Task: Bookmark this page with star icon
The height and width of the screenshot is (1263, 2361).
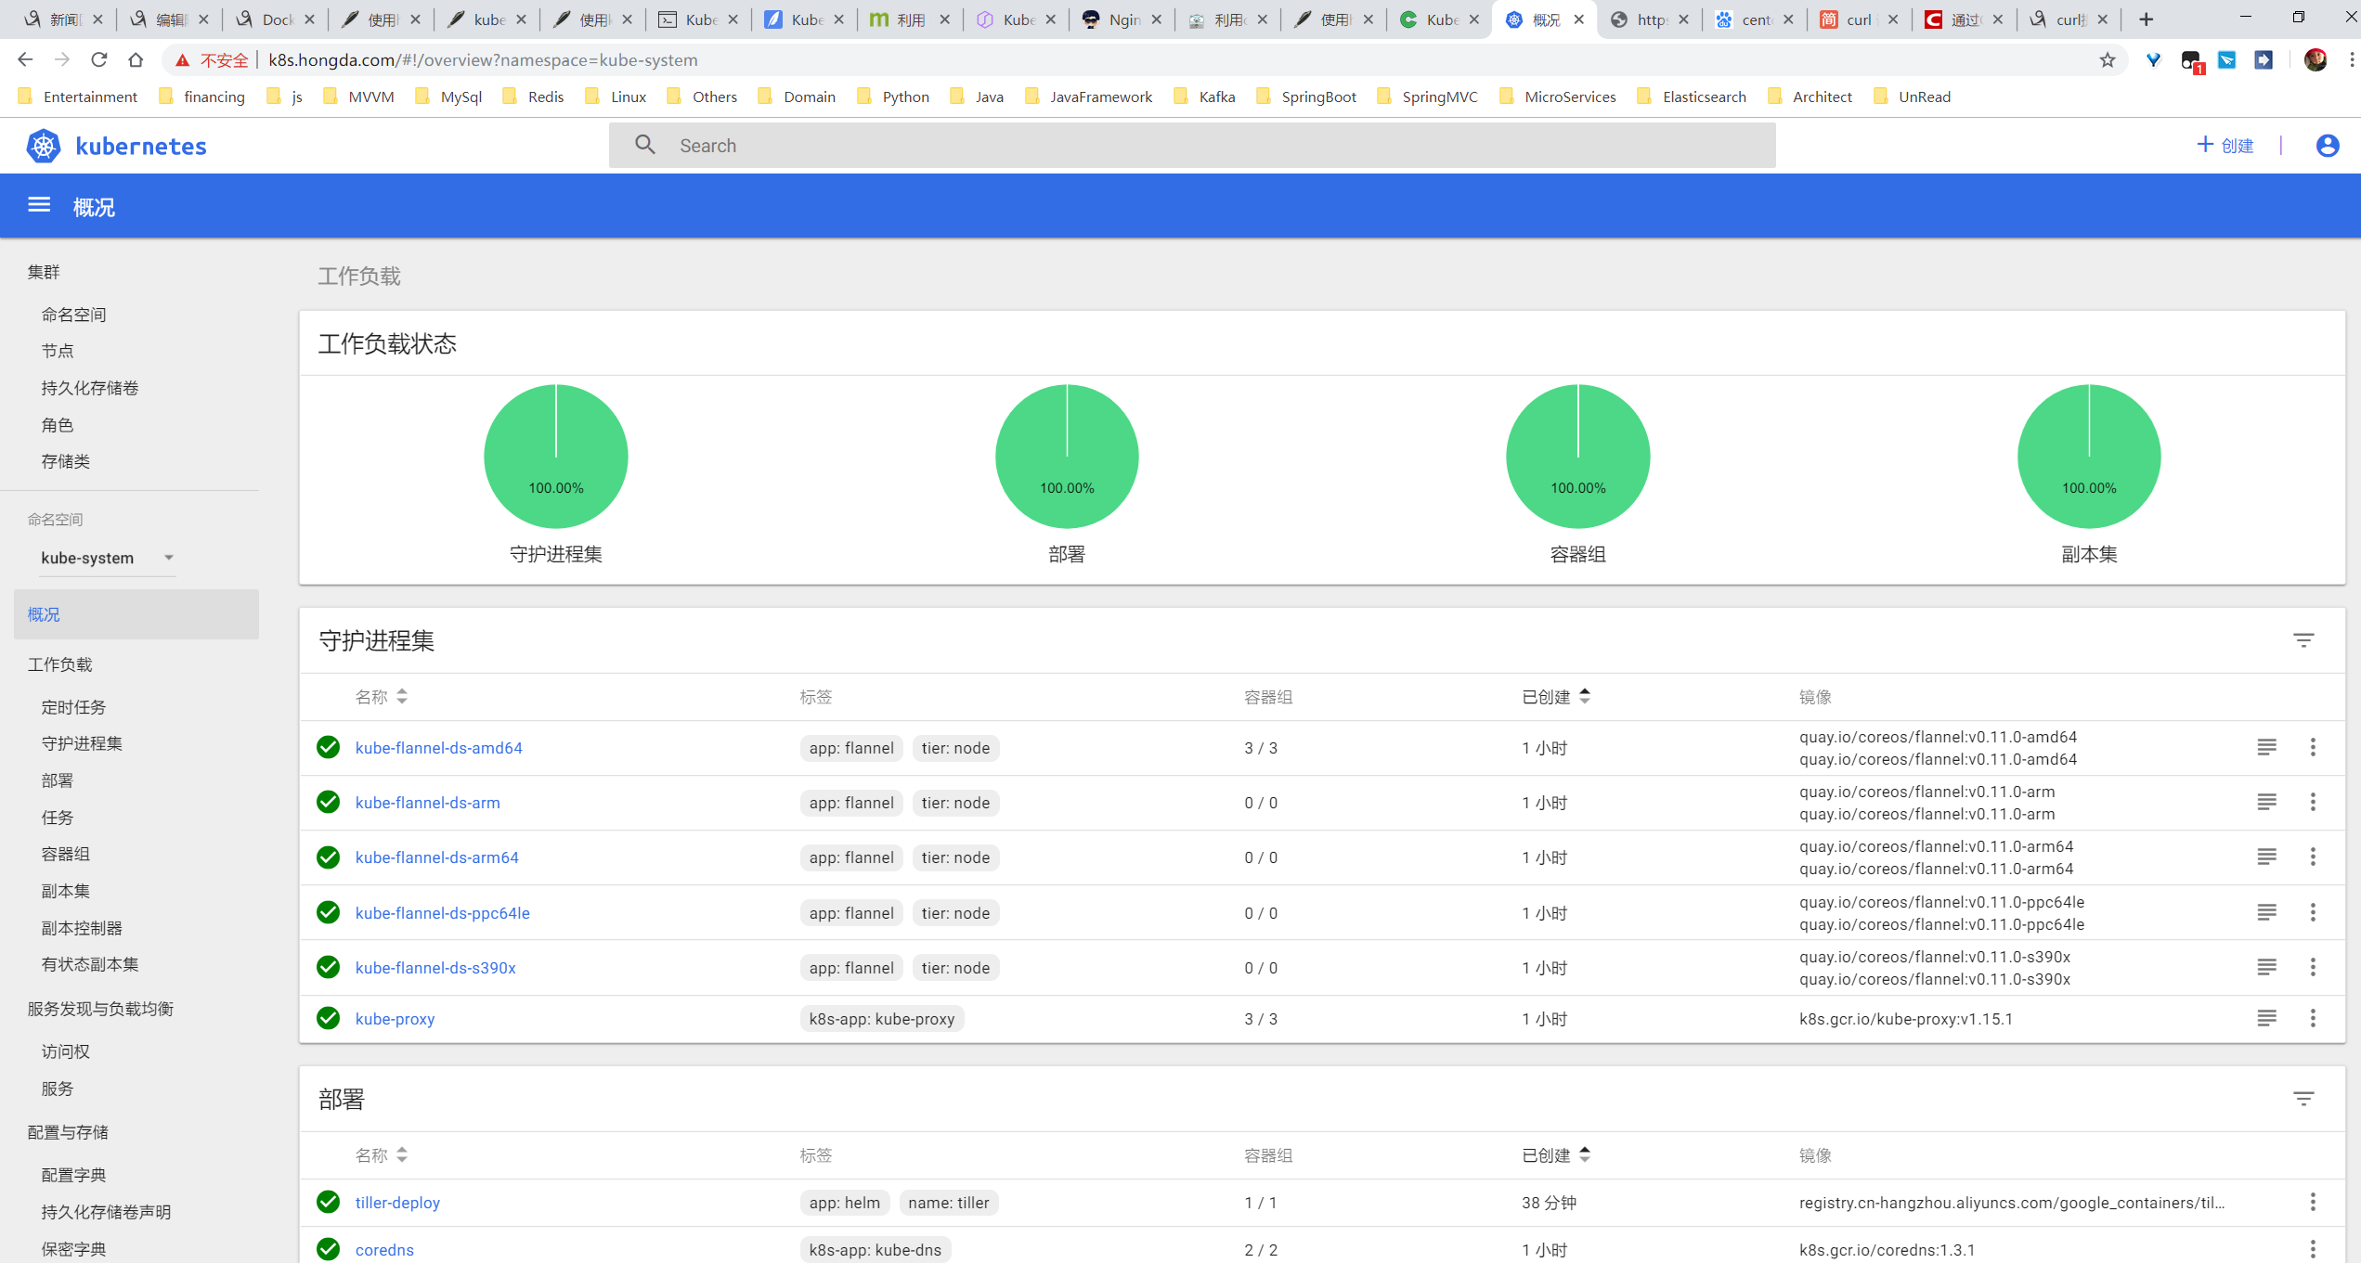Action: pos(2107,60)
